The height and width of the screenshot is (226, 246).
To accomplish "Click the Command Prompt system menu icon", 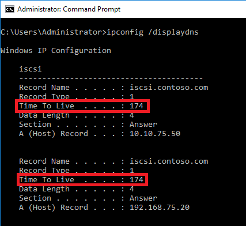I will coord(10,9).
